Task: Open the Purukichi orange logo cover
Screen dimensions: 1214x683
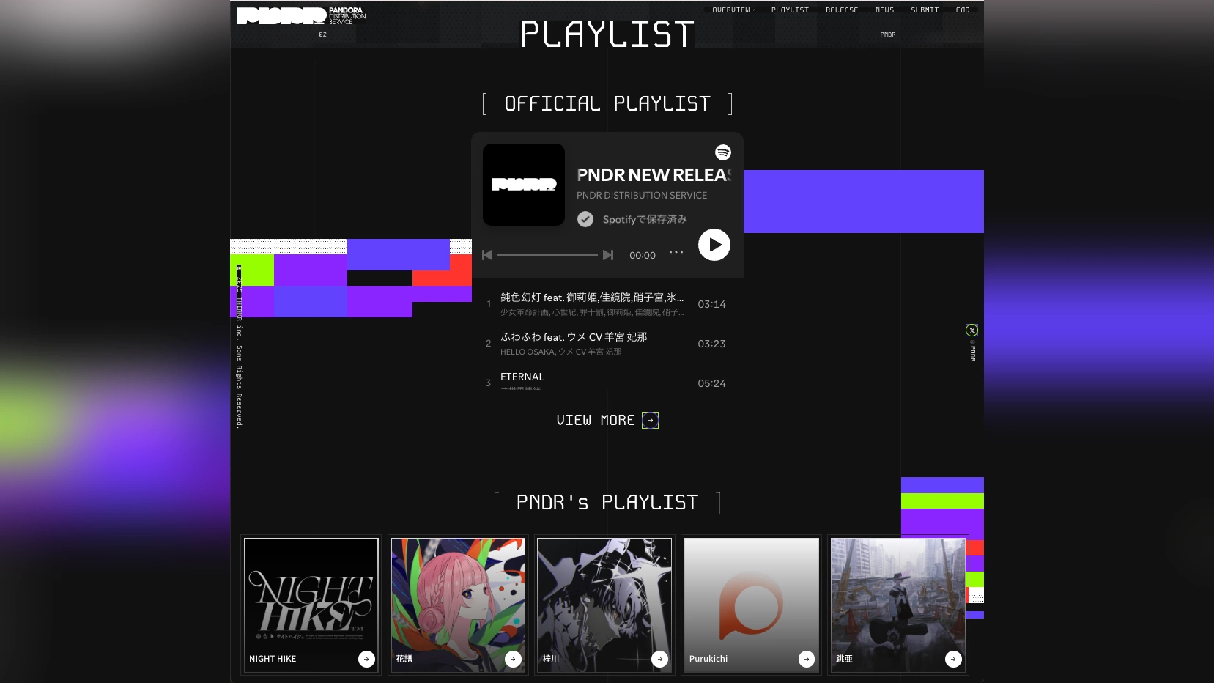Action: (x=752, y=605)
